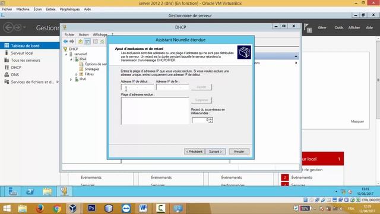The image size is (380, 214).
Task: Open the Affichage menu in the DHCP console
Action: tap(100, 34)
